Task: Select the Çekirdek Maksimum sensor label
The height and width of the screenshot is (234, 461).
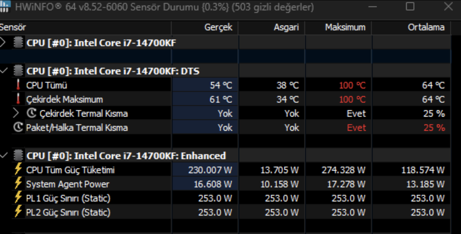Action: pos(64,99)
